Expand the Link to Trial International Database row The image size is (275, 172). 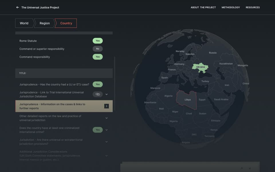tap(107, 94)
